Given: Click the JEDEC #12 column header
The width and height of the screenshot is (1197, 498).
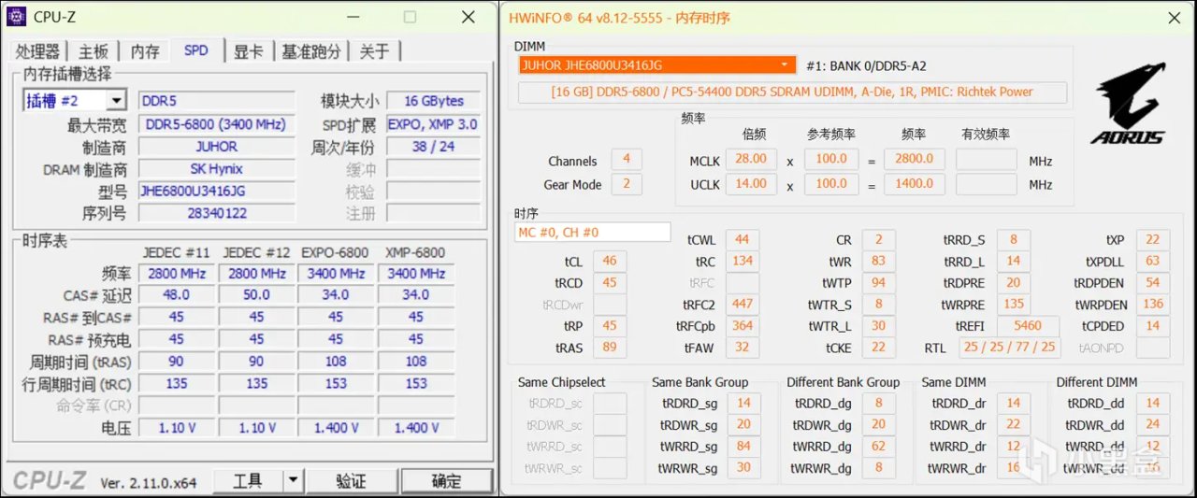Looking at the screenshot, I should coord(256,252).
